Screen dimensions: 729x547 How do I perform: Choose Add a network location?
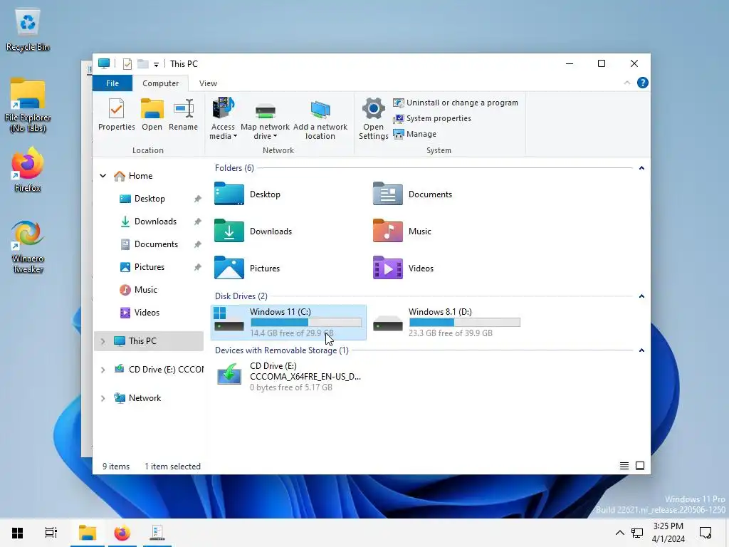click(x=320, y=119)
